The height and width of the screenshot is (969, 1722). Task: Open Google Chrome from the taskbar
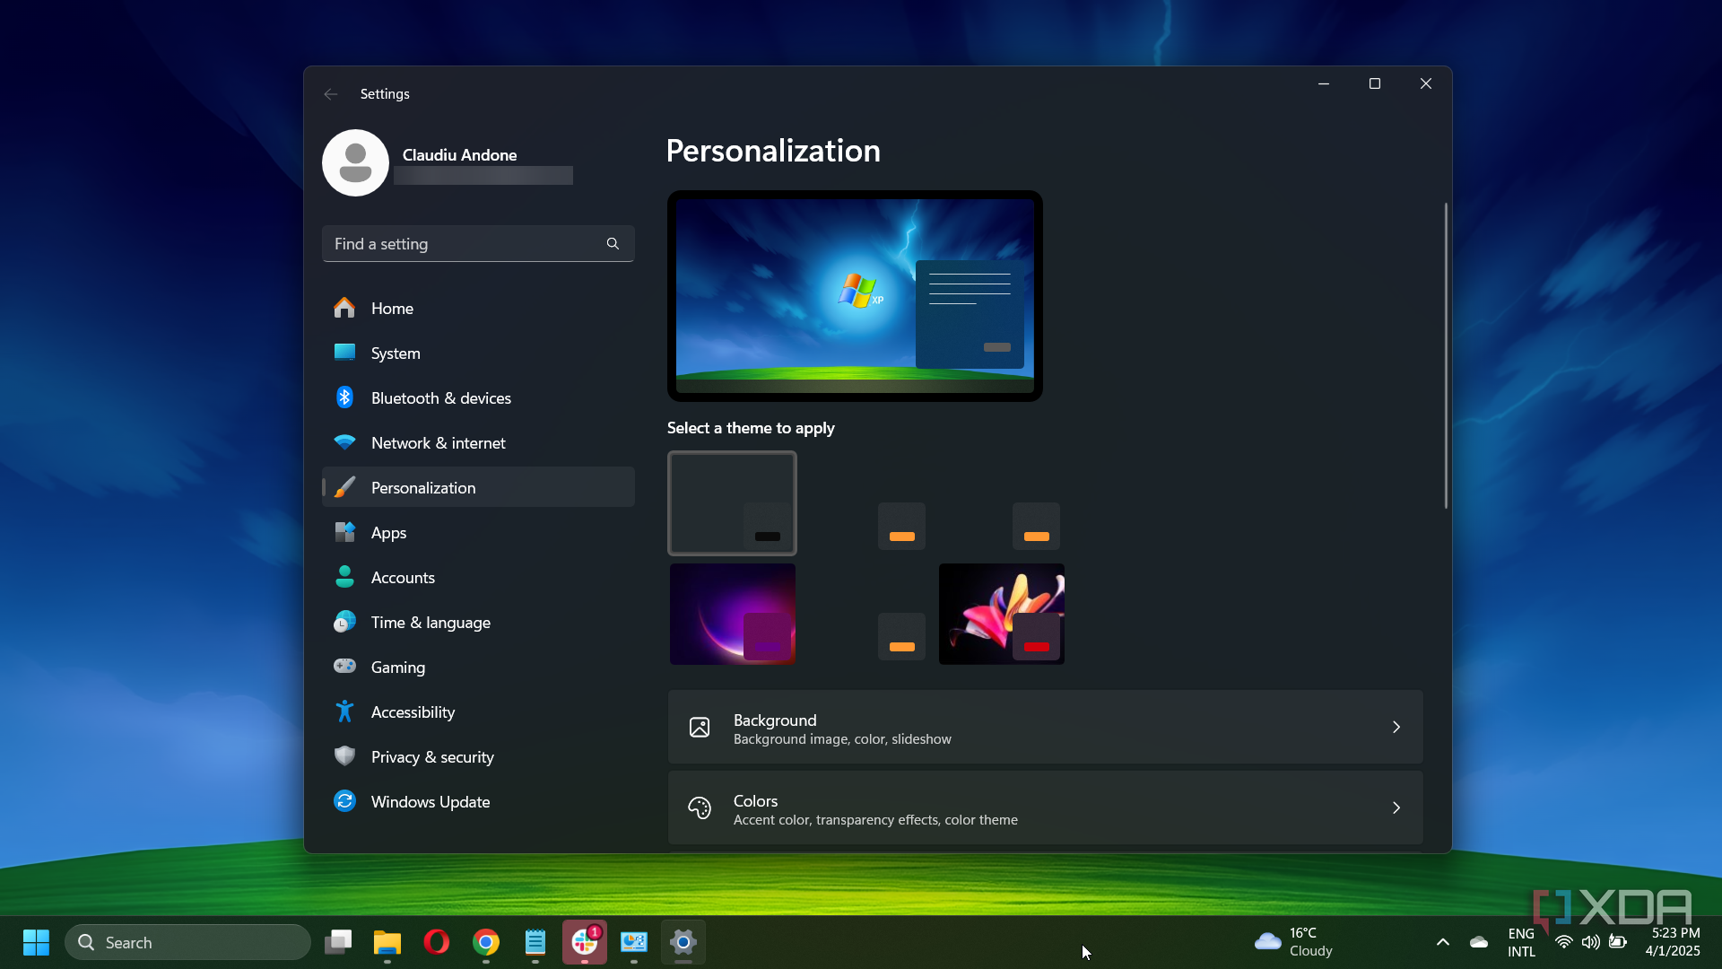486,942
